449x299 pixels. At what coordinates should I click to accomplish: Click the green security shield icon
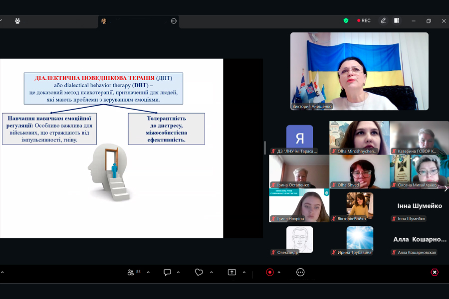[x=346, y=20]
